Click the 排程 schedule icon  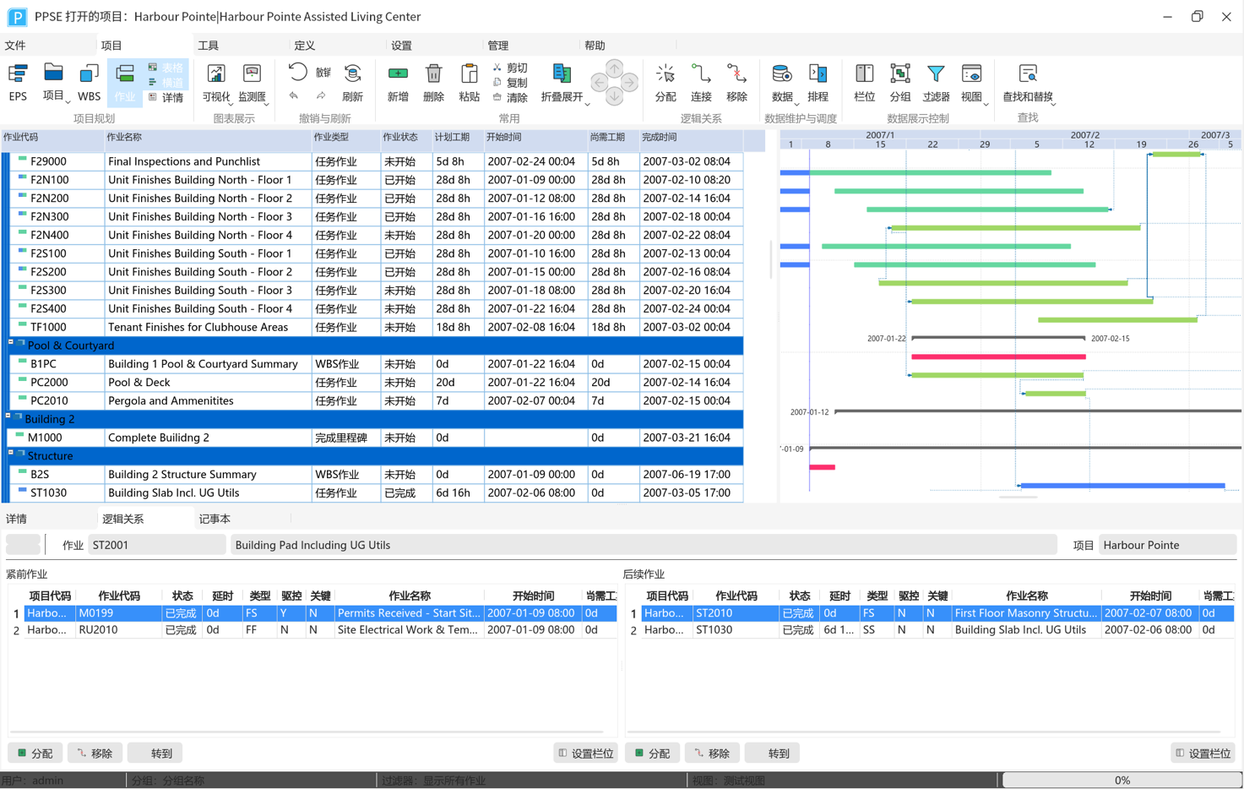tap(818, 82)
